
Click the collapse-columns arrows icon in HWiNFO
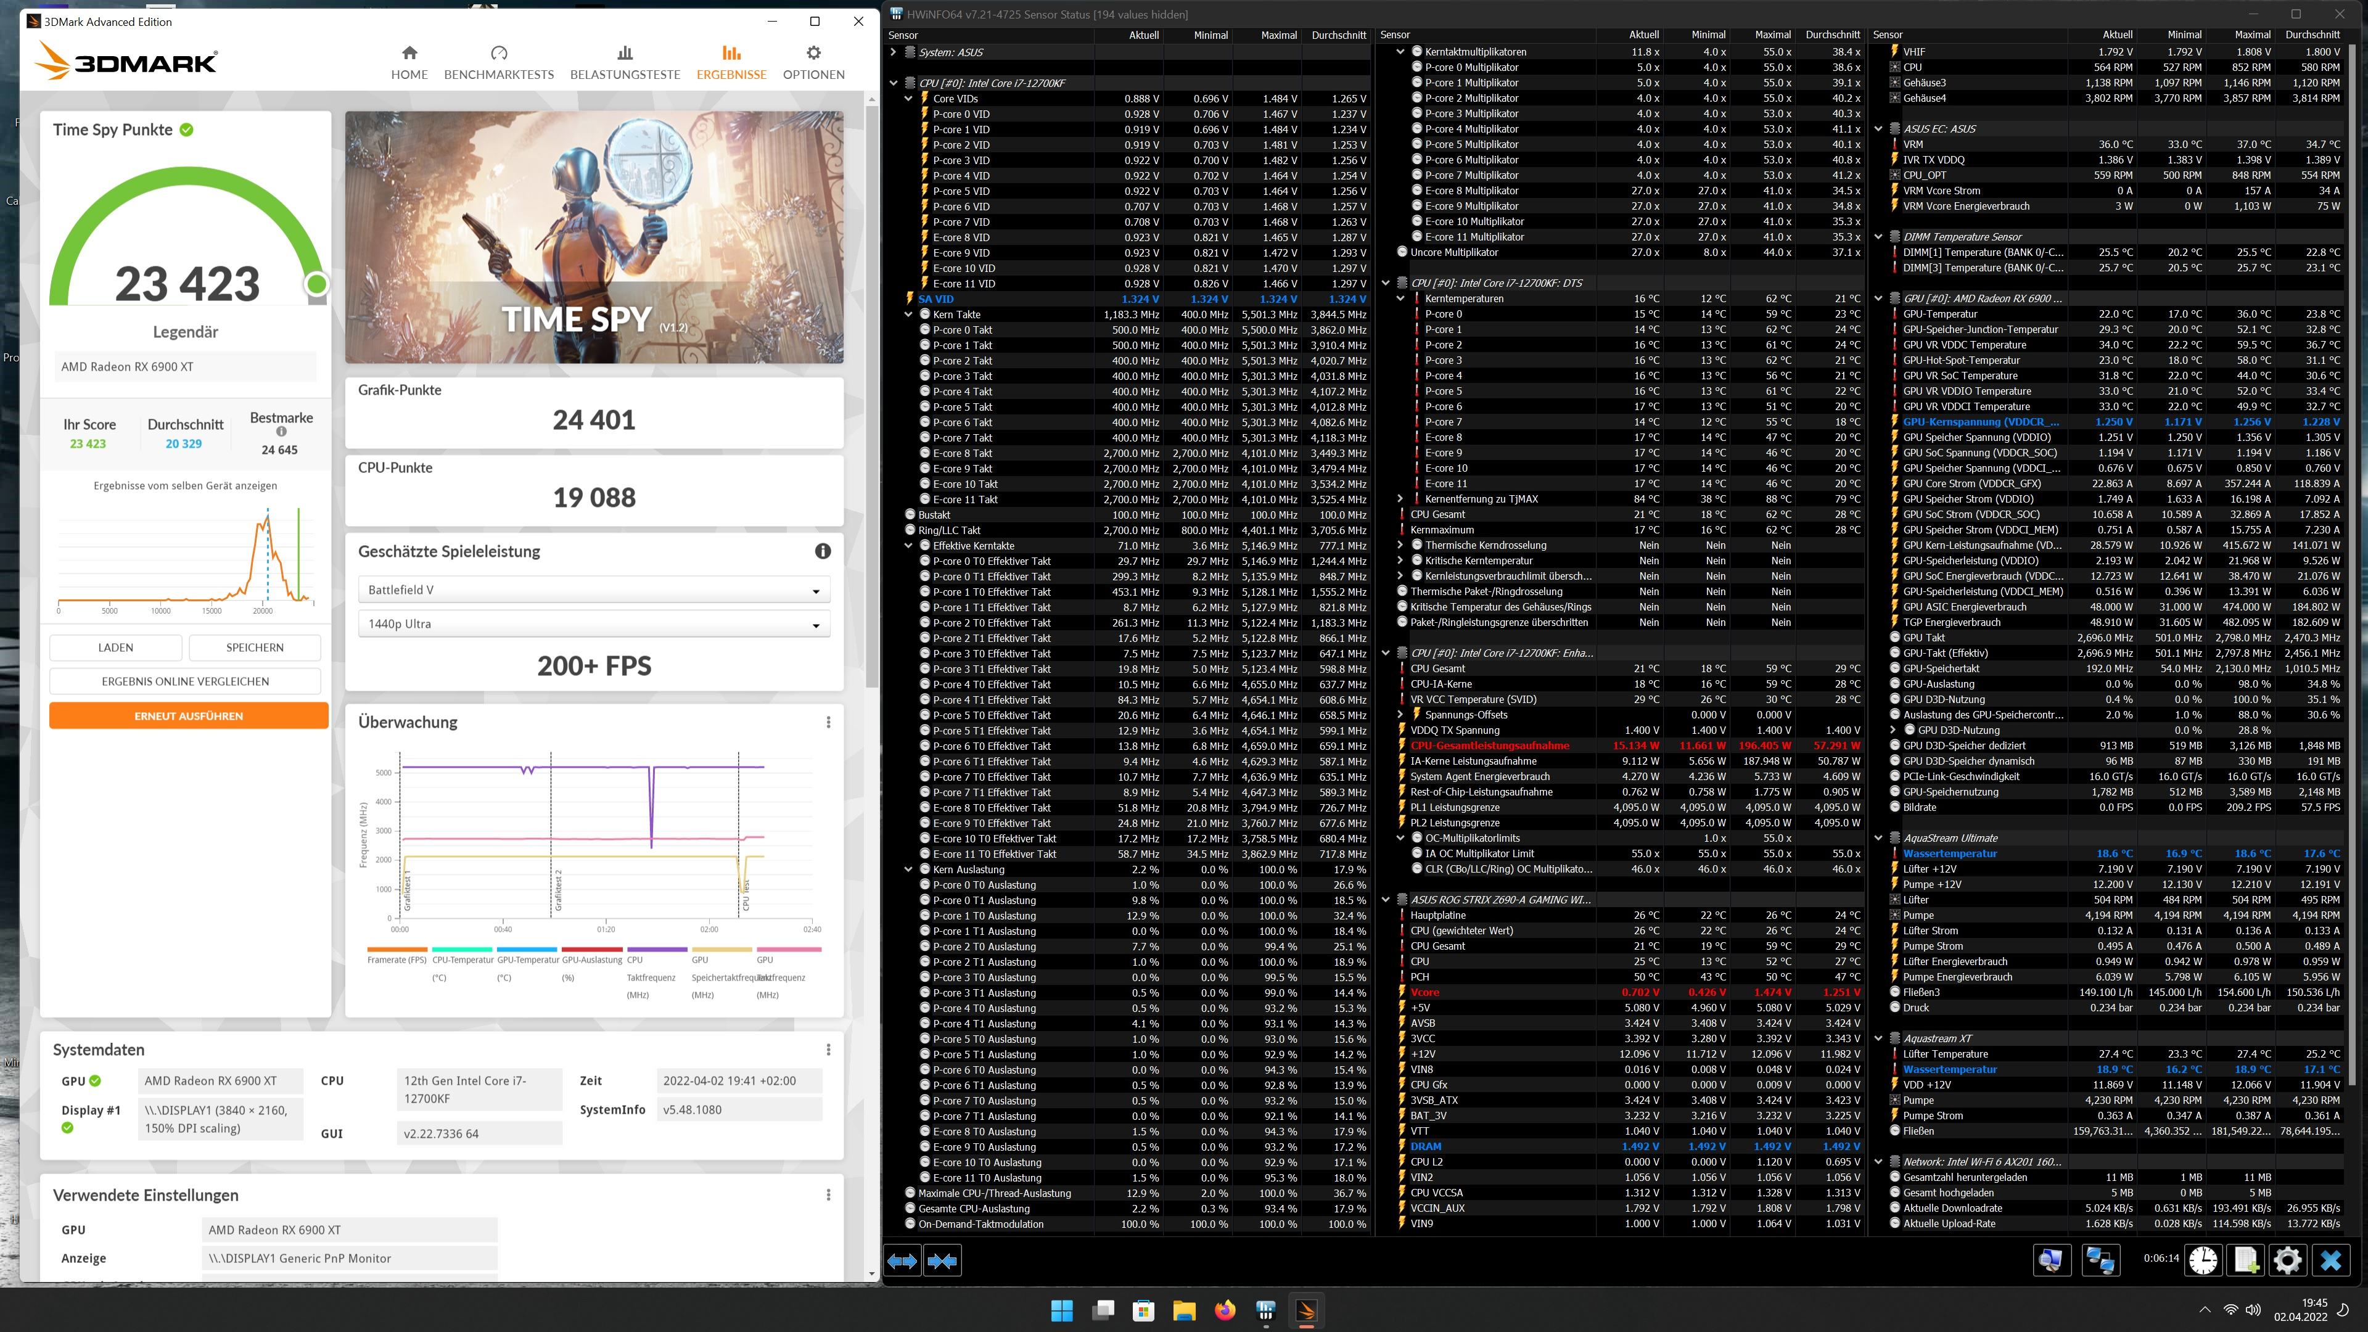point(942,1260)
